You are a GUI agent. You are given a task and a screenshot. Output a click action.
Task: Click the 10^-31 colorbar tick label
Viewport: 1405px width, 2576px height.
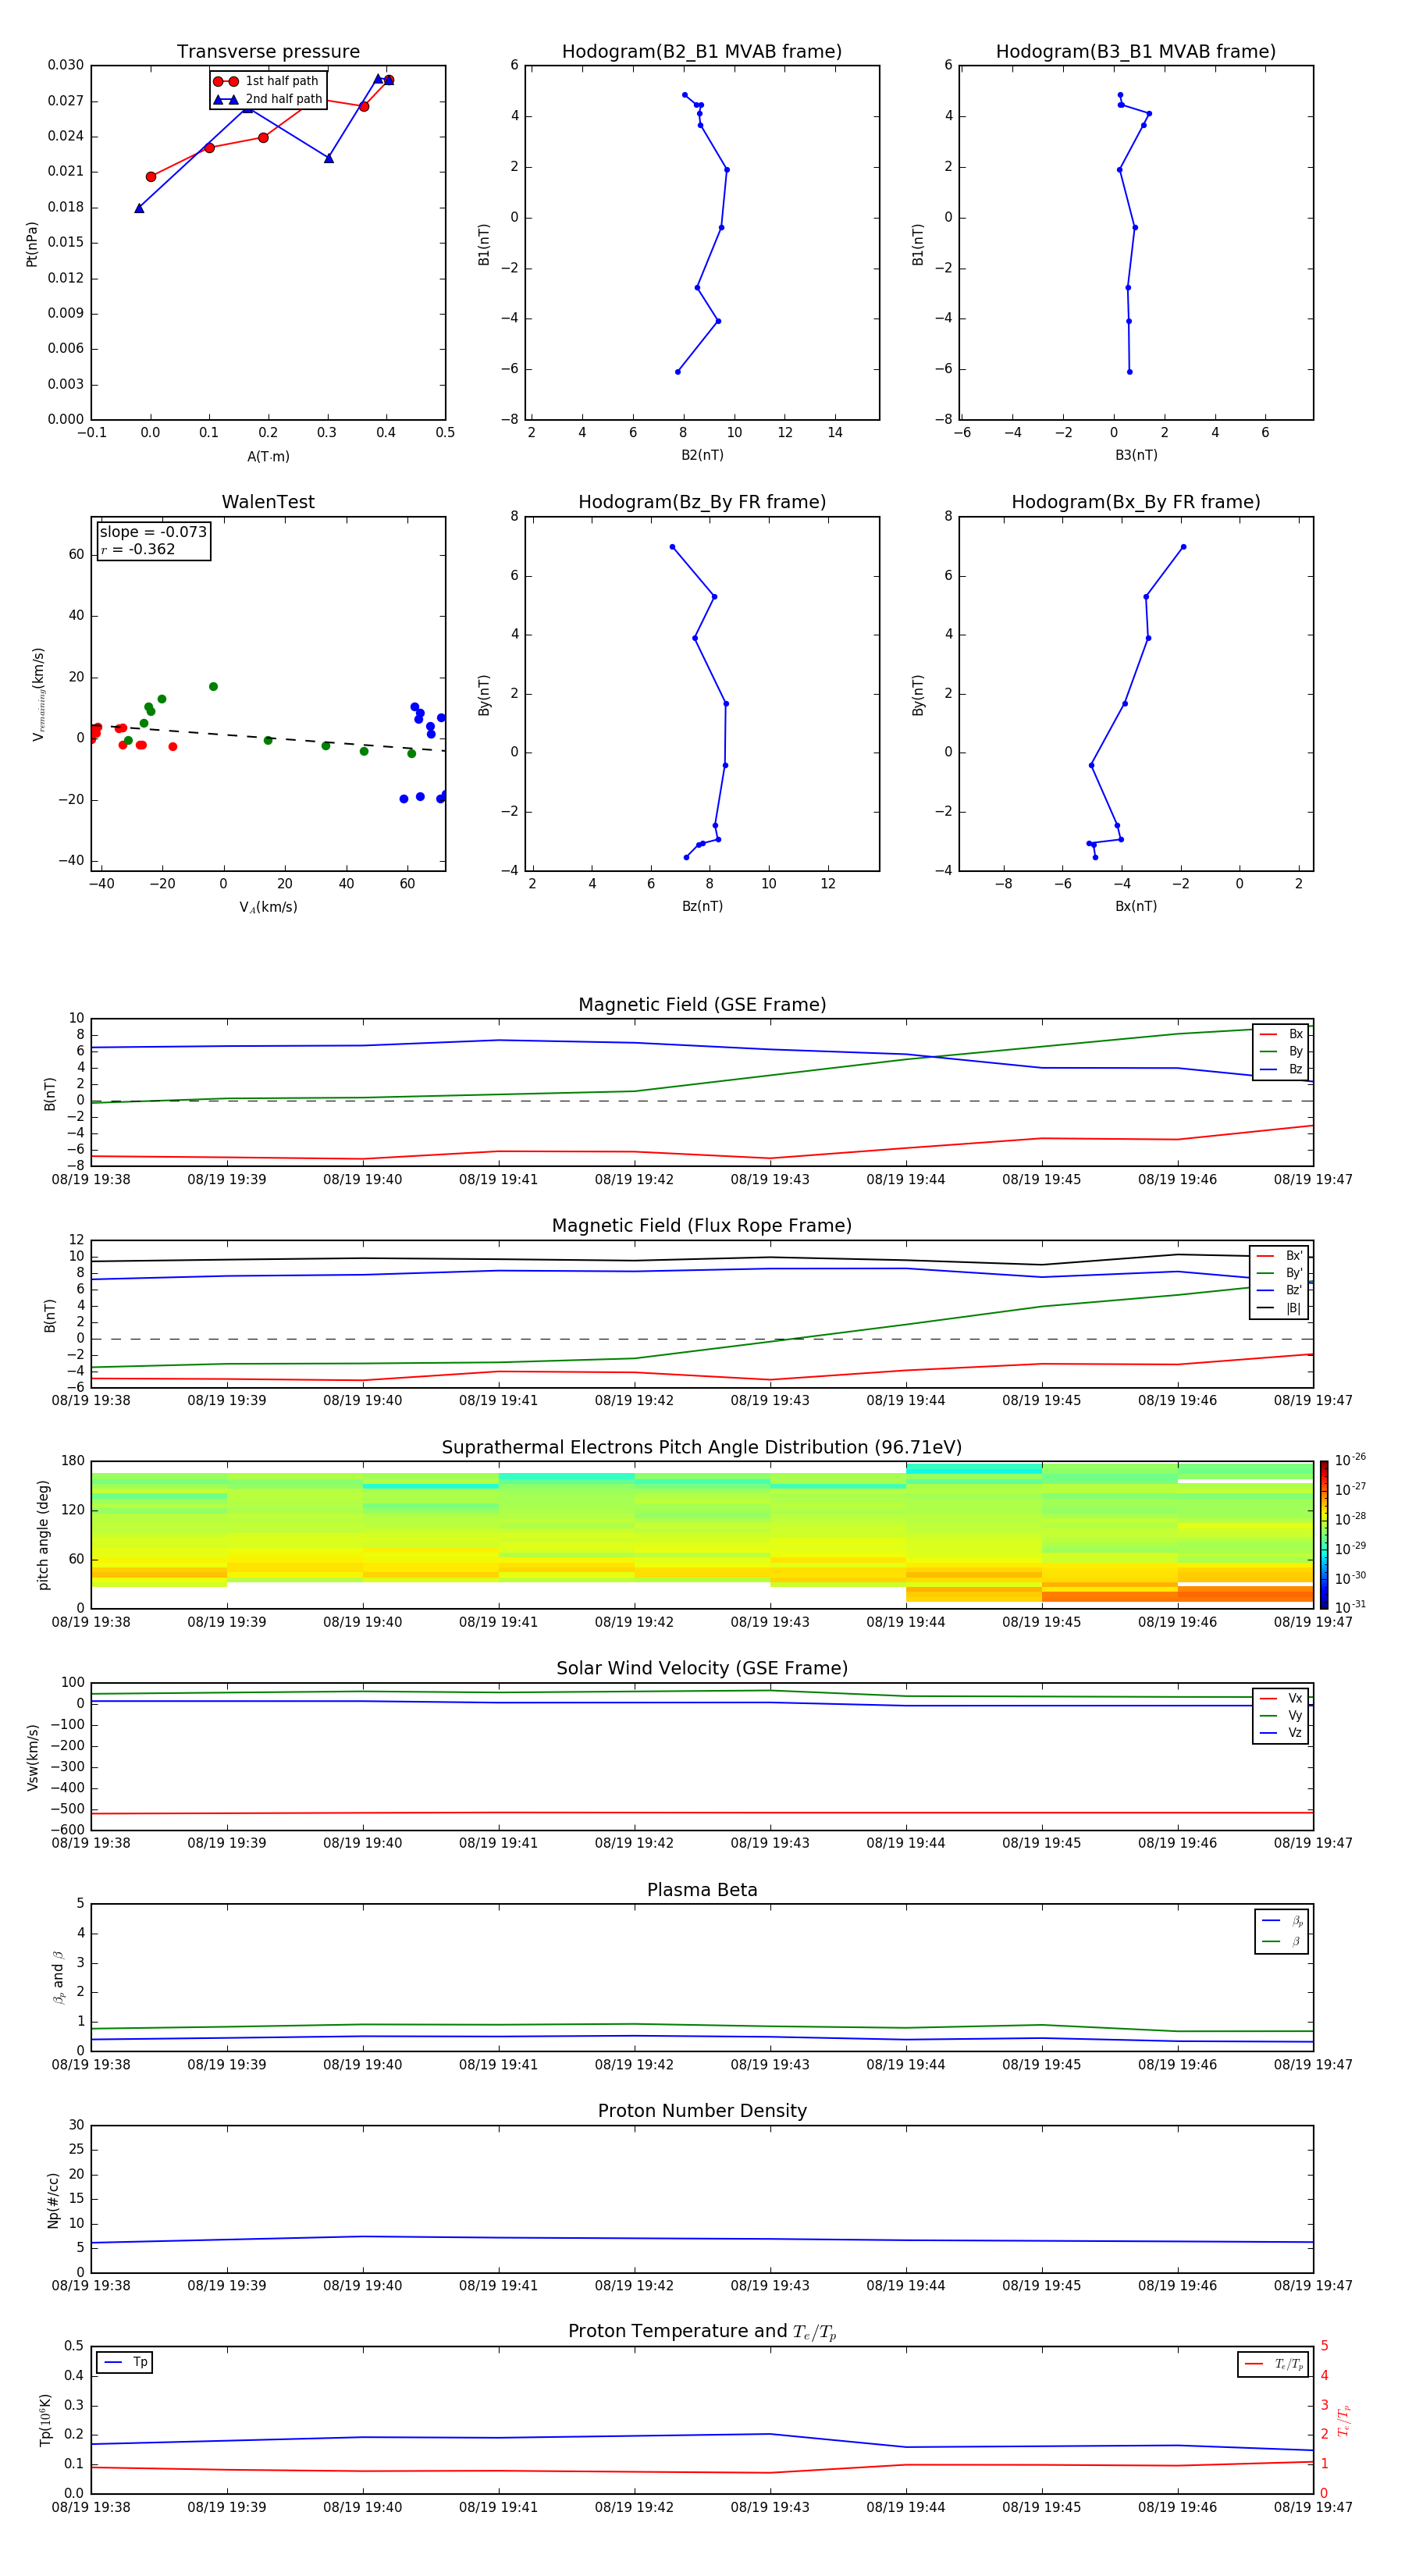pos(1350,1607)
